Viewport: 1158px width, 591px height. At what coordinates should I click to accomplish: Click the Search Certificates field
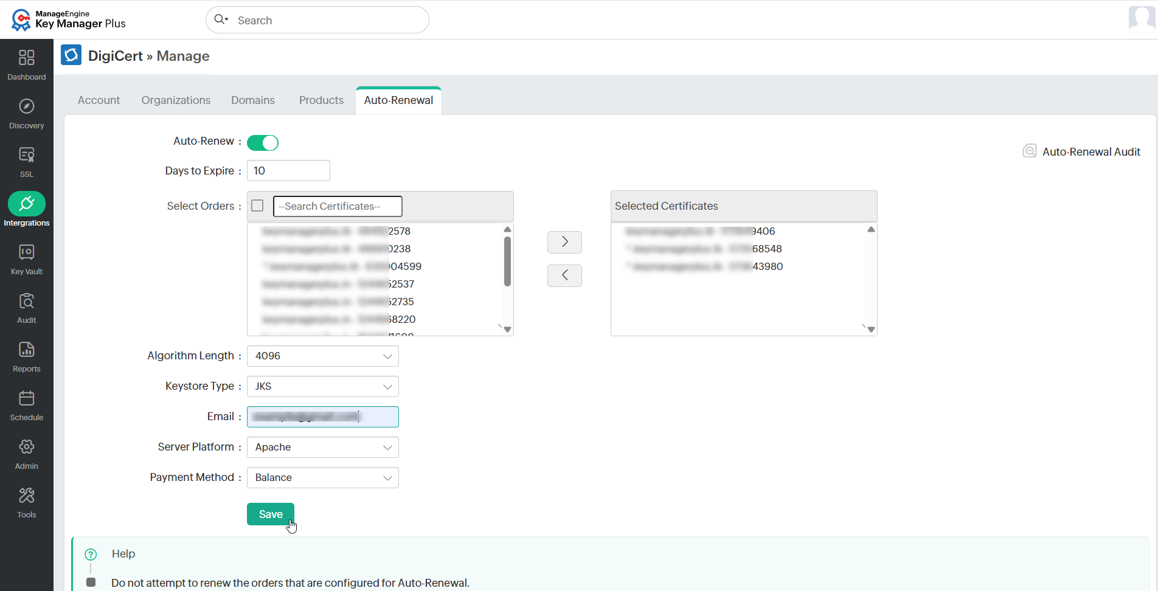tap(338, 206)
